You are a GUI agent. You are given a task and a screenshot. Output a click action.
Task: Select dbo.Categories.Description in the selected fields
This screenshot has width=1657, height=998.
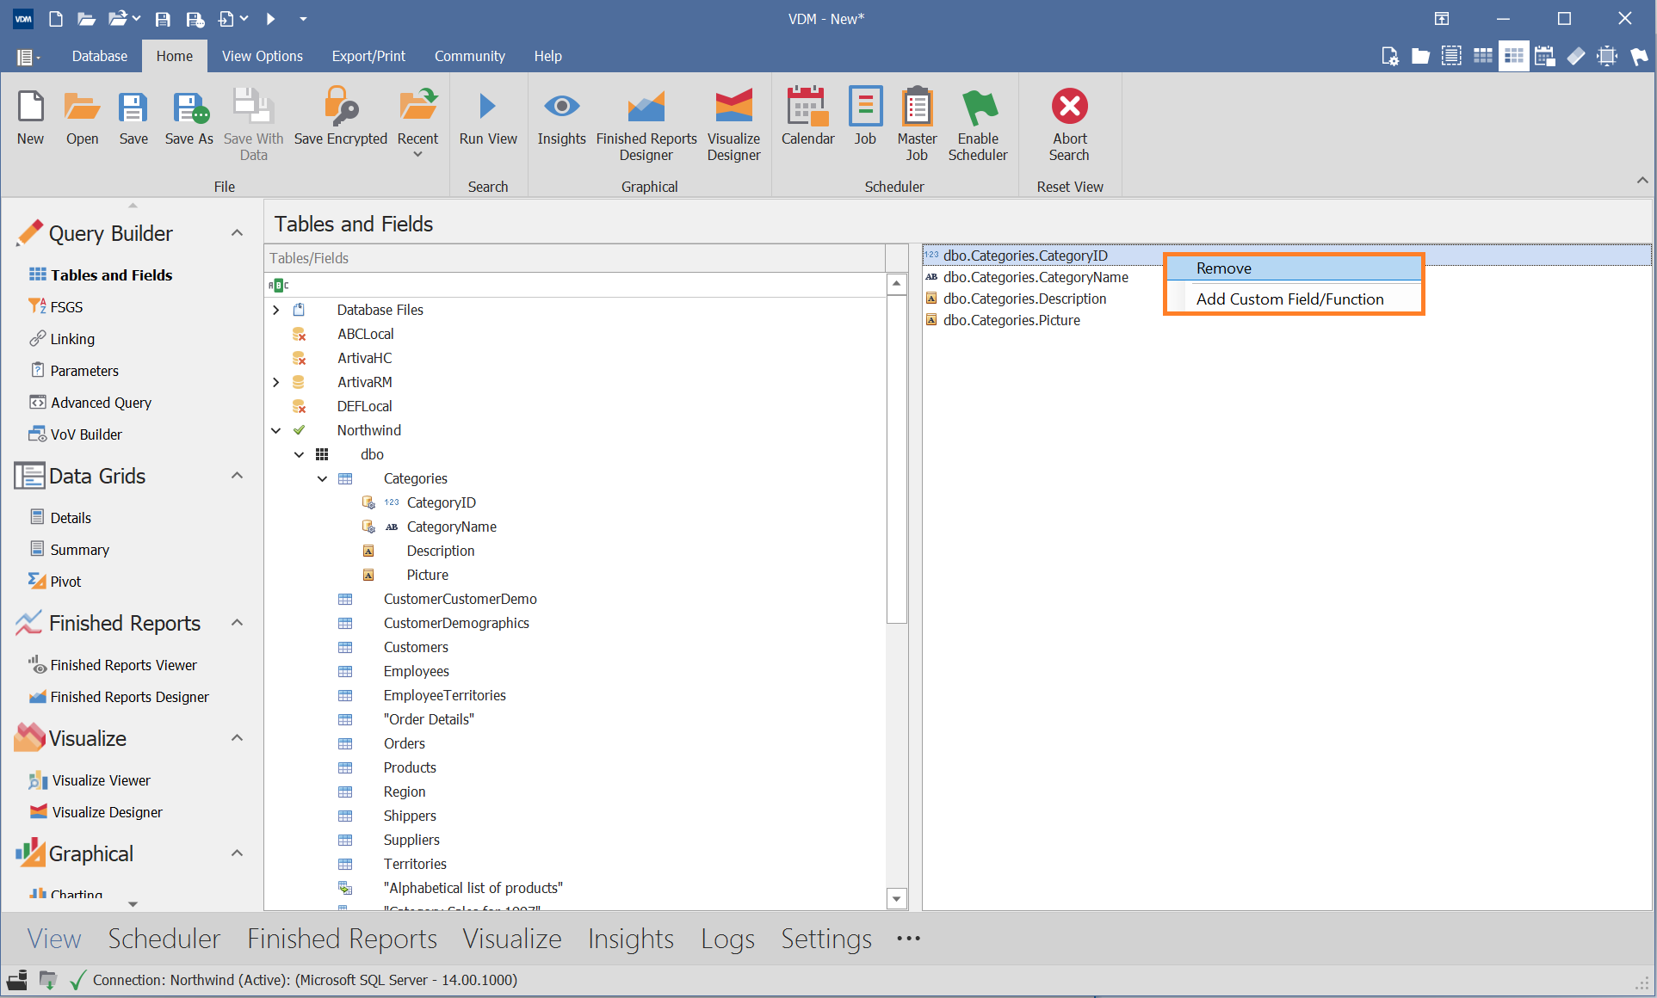[1024, 299]
